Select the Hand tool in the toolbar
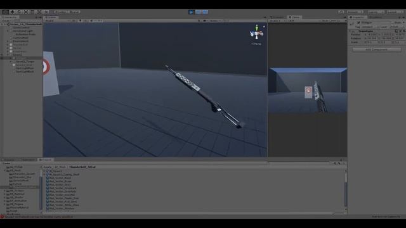This screenshot has height=228, width=406. [5, 12]
